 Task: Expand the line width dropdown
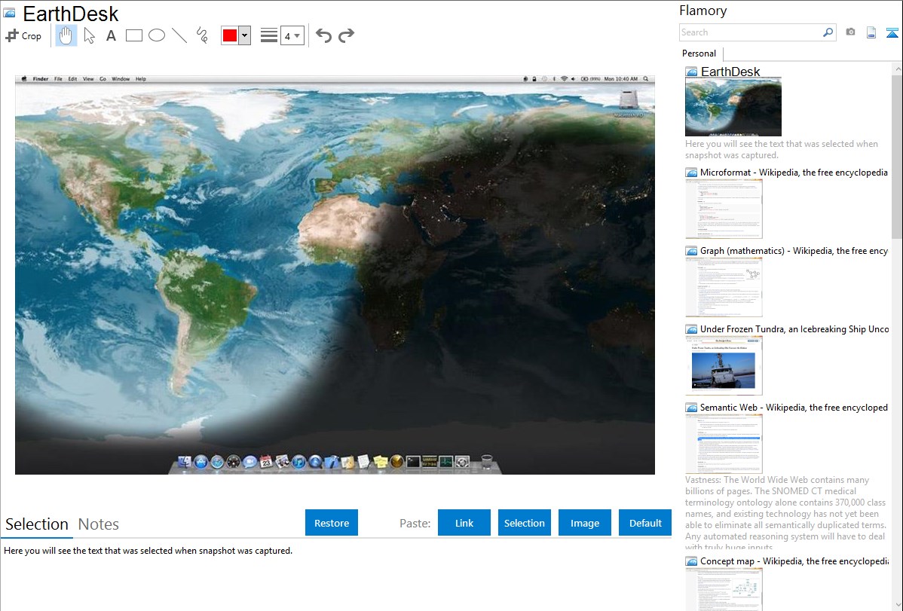tap(292, 35)
